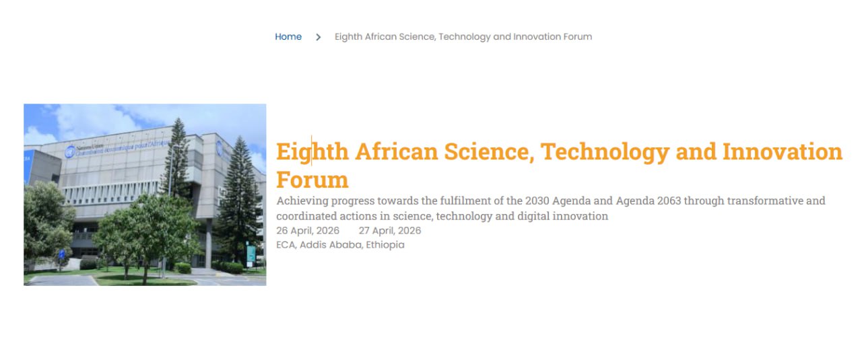The height and width of the screenshot is (364, 862).
Task: Click the word 'Ethiopia' in the location line
Action: (x=385, y=245)
